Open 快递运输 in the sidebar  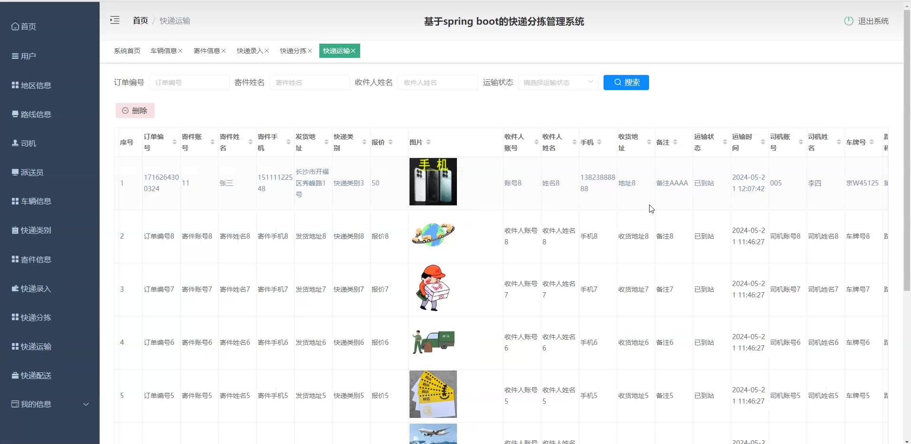50,346
